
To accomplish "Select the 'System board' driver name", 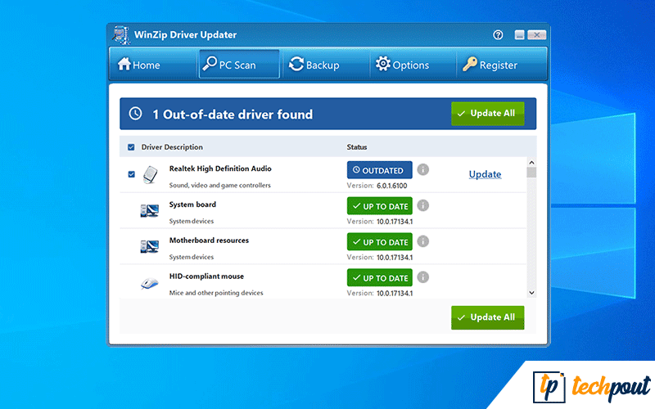I will pos(192,204).
